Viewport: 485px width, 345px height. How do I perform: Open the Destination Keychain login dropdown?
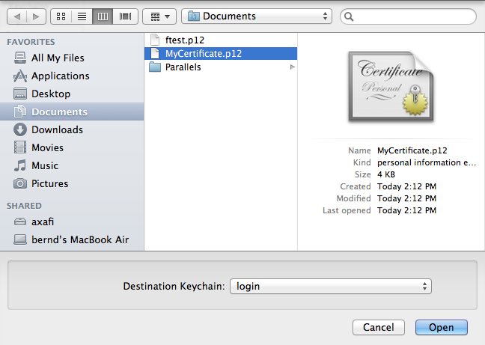(331, 287)
